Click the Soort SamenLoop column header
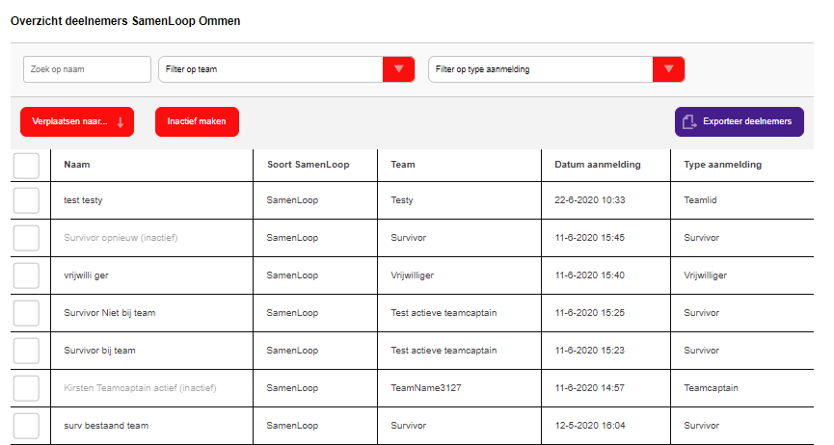Viewport: 834px width, 445px height. 308,165
